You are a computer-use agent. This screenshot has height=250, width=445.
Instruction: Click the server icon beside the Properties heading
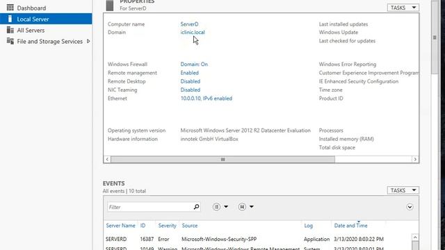[x=110, y=6]
